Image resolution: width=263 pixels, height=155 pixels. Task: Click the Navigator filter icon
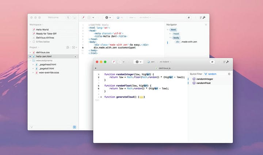206,25
